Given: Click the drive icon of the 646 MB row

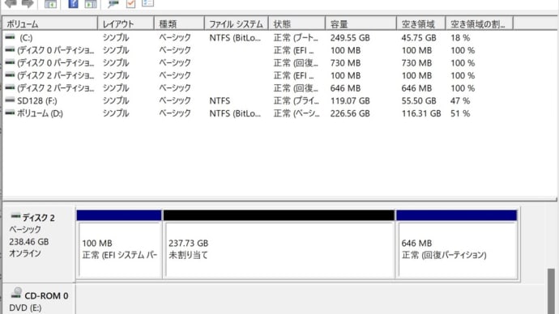Looking at the screenshot, I should click(x=10, y=87).
